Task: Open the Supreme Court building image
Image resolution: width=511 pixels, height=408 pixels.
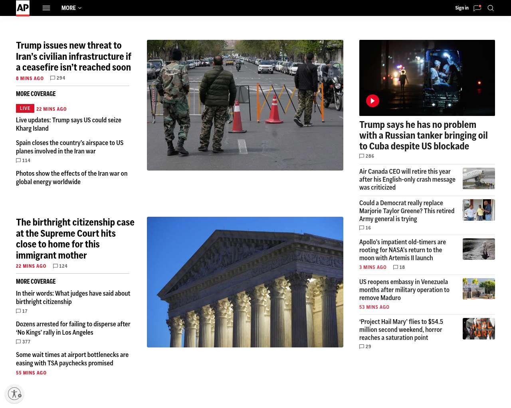Action: (x=245, y=282)
